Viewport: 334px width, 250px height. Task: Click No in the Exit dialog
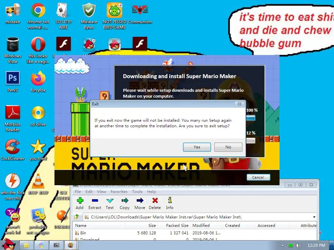click(228, 147)
